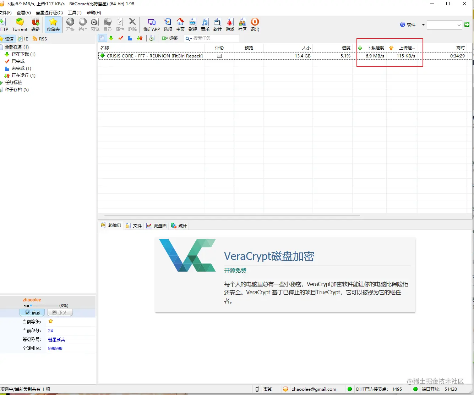This screenshot has width=474, height=395.
Task: Open the 工具(T) menu
Action: [x=75, y=13]
